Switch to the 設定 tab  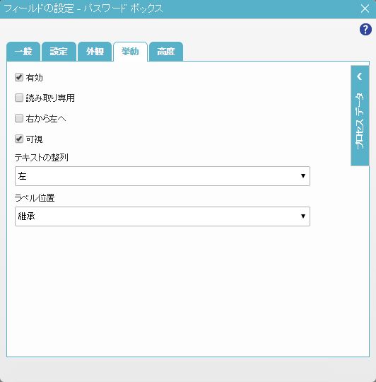(59, 52)
